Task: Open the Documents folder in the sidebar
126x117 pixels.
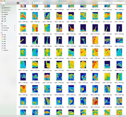Action: (4, 19)
